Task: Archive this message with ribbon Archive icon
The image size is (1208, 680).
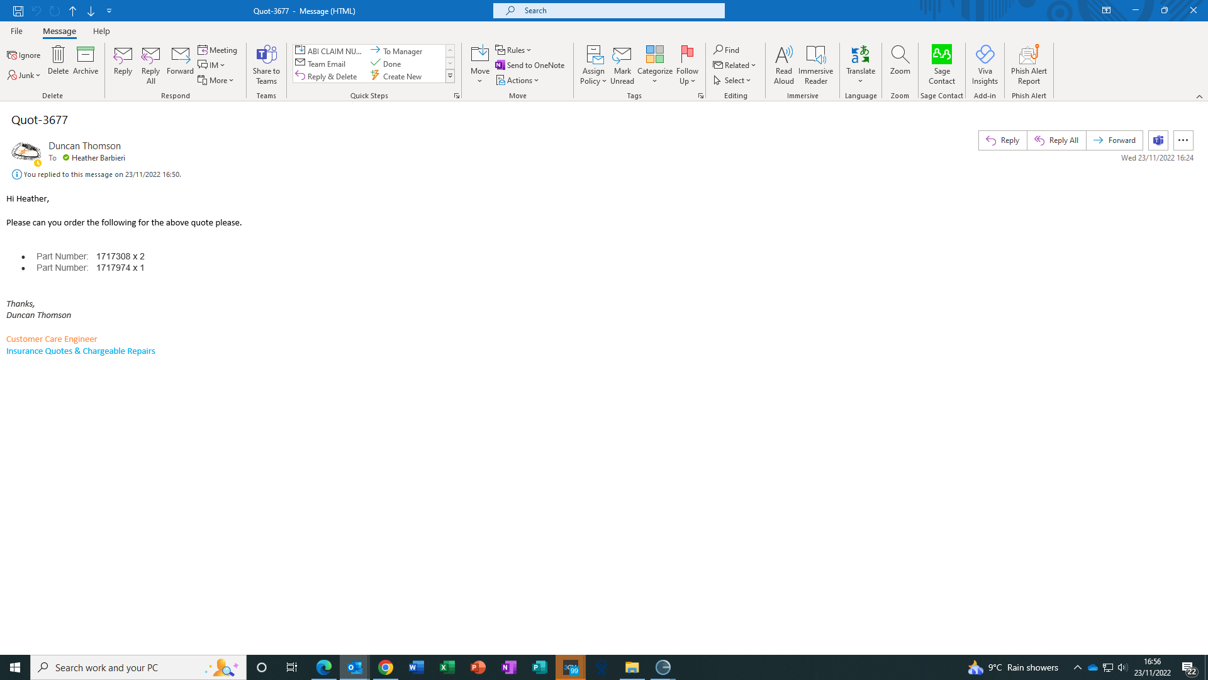Action: coord(86,55)
